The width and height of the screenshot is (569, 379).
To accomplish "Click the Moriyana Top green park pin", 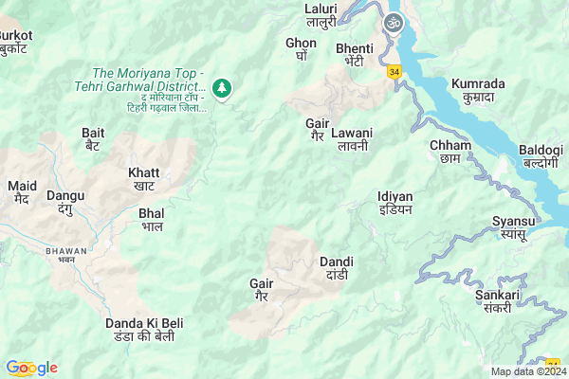I will [222, 89].
